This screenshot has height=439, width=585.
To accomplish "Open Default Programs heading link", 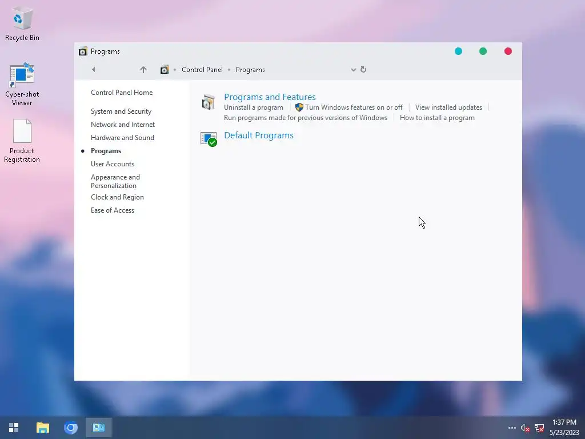I will click(259, 135).
